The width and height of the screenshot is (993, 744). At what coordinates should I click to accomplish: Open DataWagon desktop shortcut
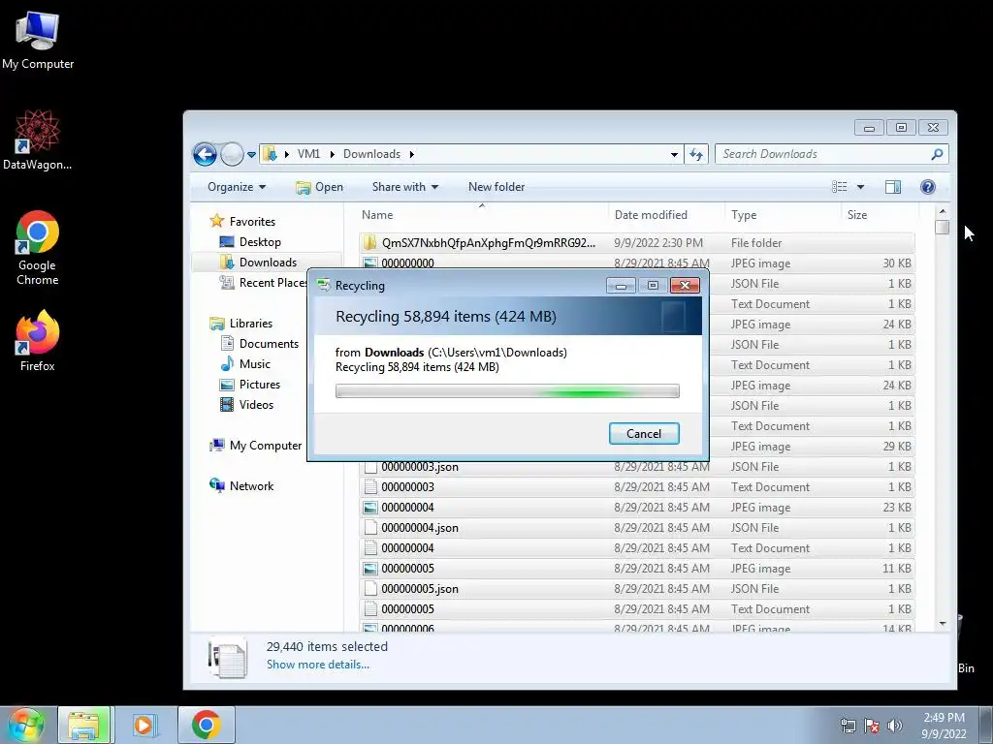[37, 139]
